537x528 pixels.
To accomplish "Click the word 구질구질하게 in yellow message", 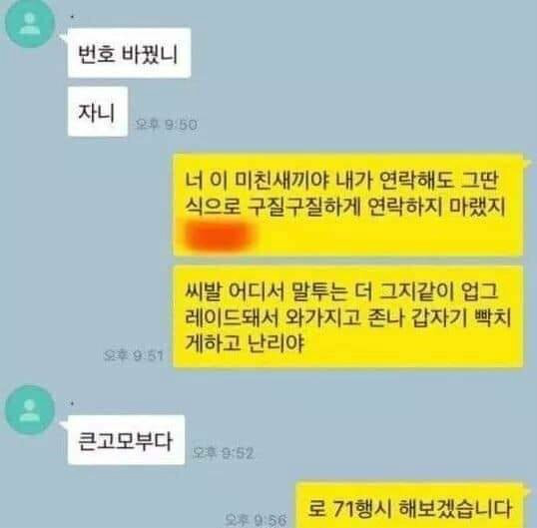I will [303, 207].
